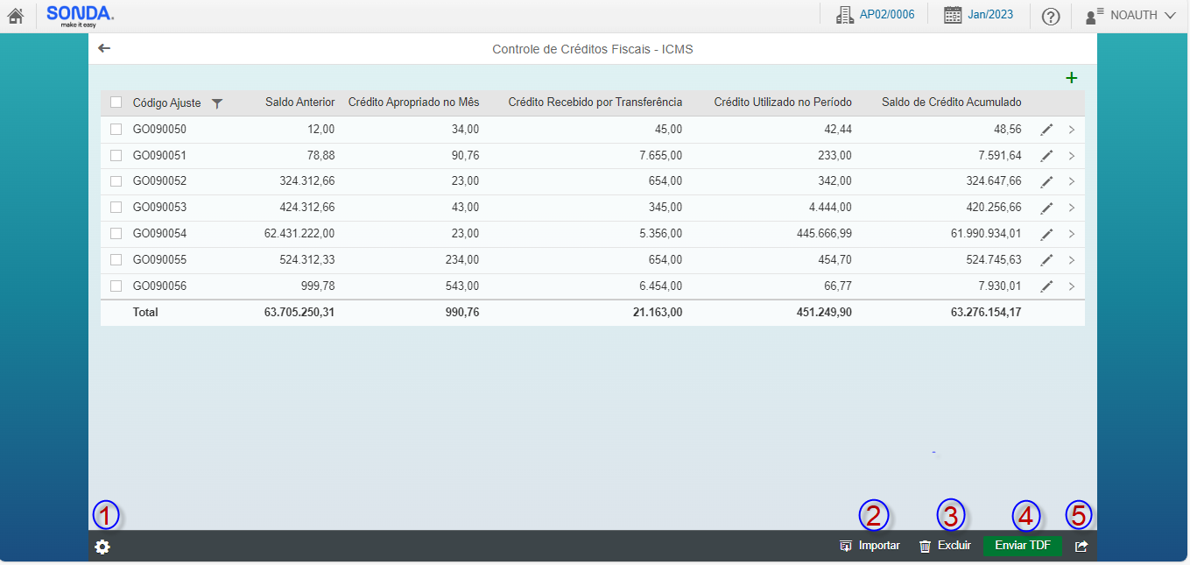The image size is (1190, 565).
Task: Click the 62.431.222,00 saldo anterior value
Action: click(299, 234)
